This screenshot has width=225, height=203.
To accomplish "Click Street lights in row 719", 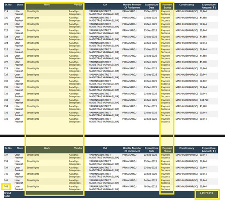I will [x=33, y=11].
